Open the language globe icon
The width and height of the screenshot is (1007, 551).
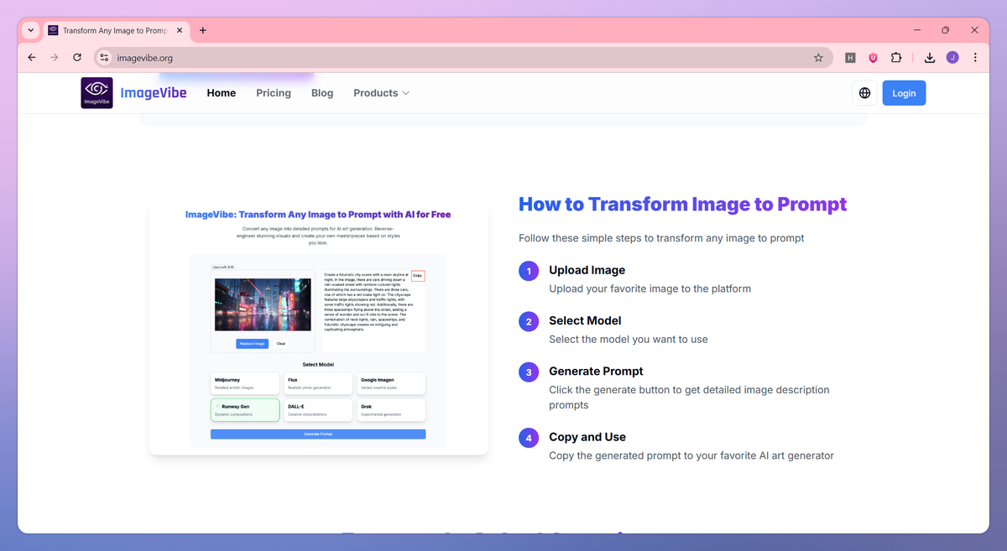[864, 92]
